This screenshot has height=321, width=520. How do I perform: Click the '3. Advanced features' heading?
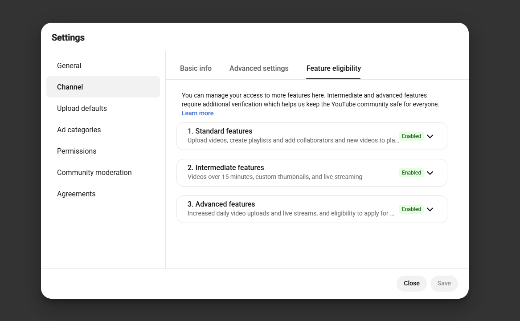221,204
